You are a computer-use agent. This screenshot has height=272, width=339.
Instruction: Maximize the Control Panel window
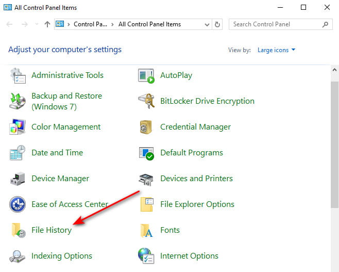303,7
